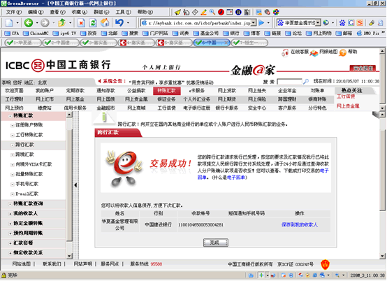The image size is (387, 281).
Task: Click 网上贵金属 link under 热点关注
Action: click(x=348, y=106)
